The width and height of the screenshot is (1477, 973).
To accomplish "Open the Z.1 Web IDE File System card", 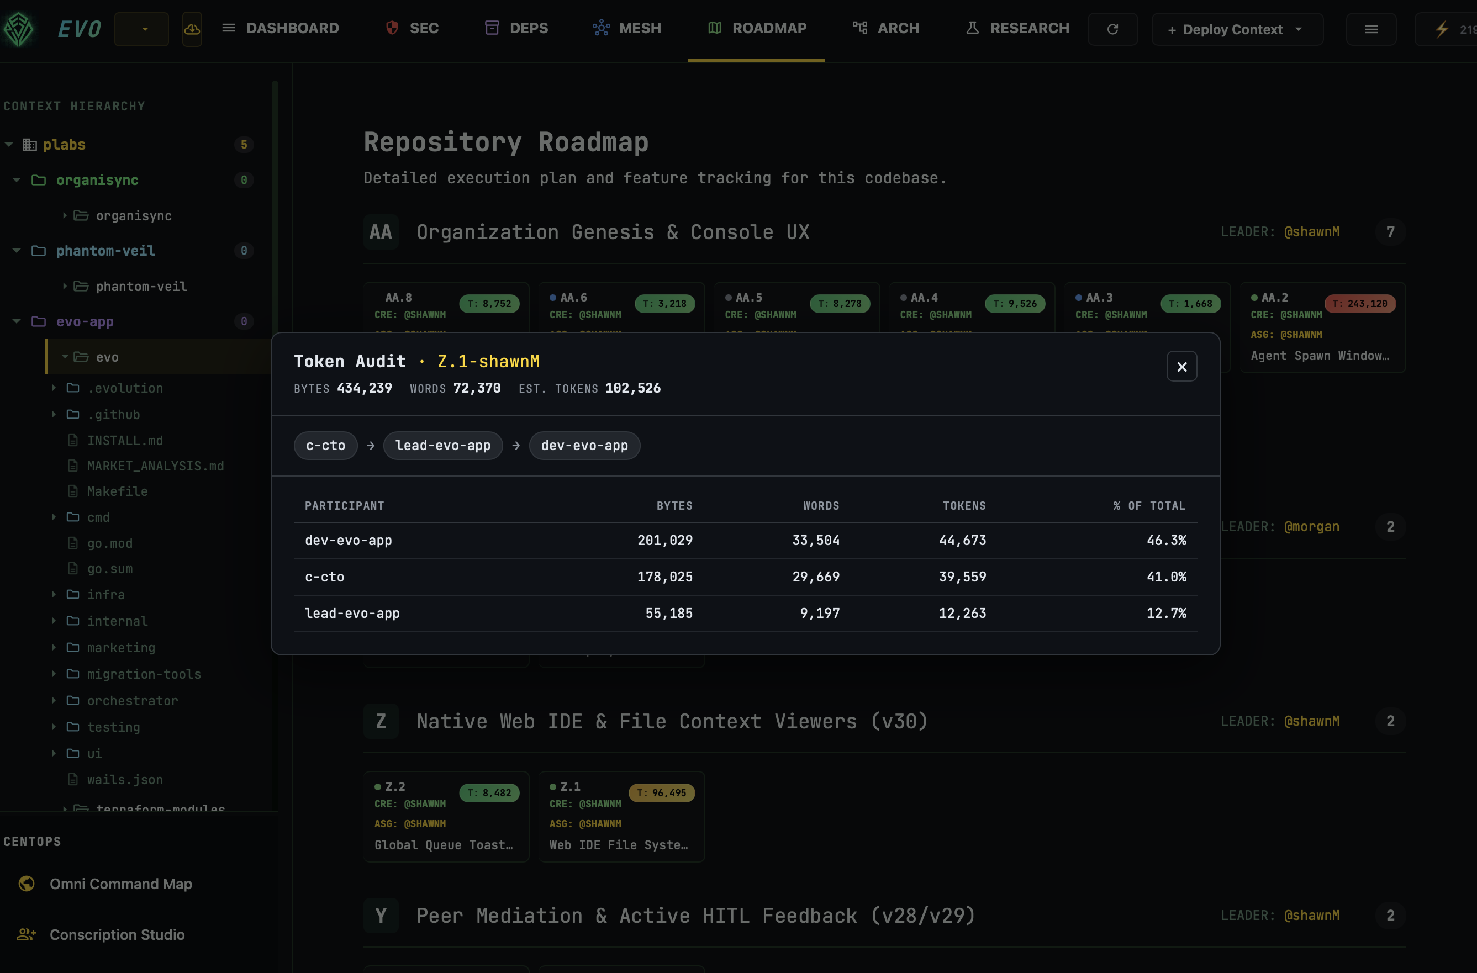I will (622, 817).
